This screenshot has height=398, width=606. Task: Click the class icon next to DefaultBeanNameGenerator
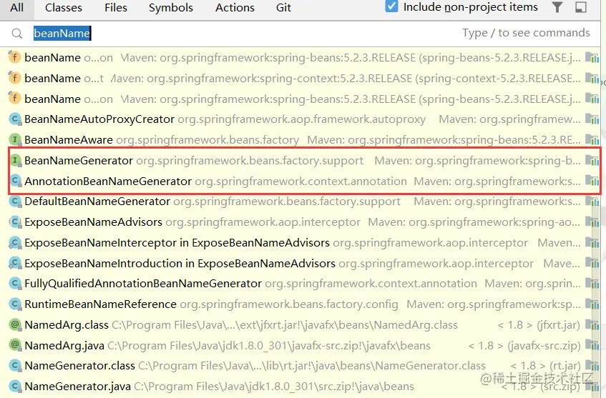click(x=15, y=202)
